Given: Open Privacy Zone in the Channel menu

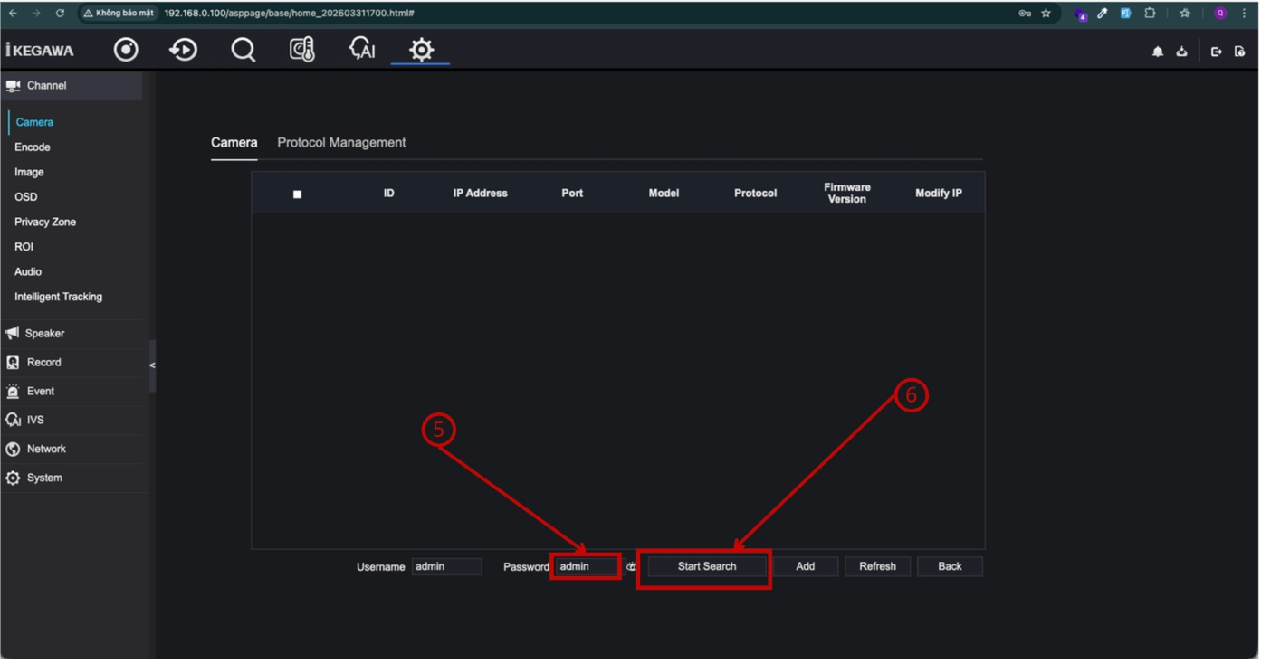Looking at the screenshot, I should (x=45, y=223).
